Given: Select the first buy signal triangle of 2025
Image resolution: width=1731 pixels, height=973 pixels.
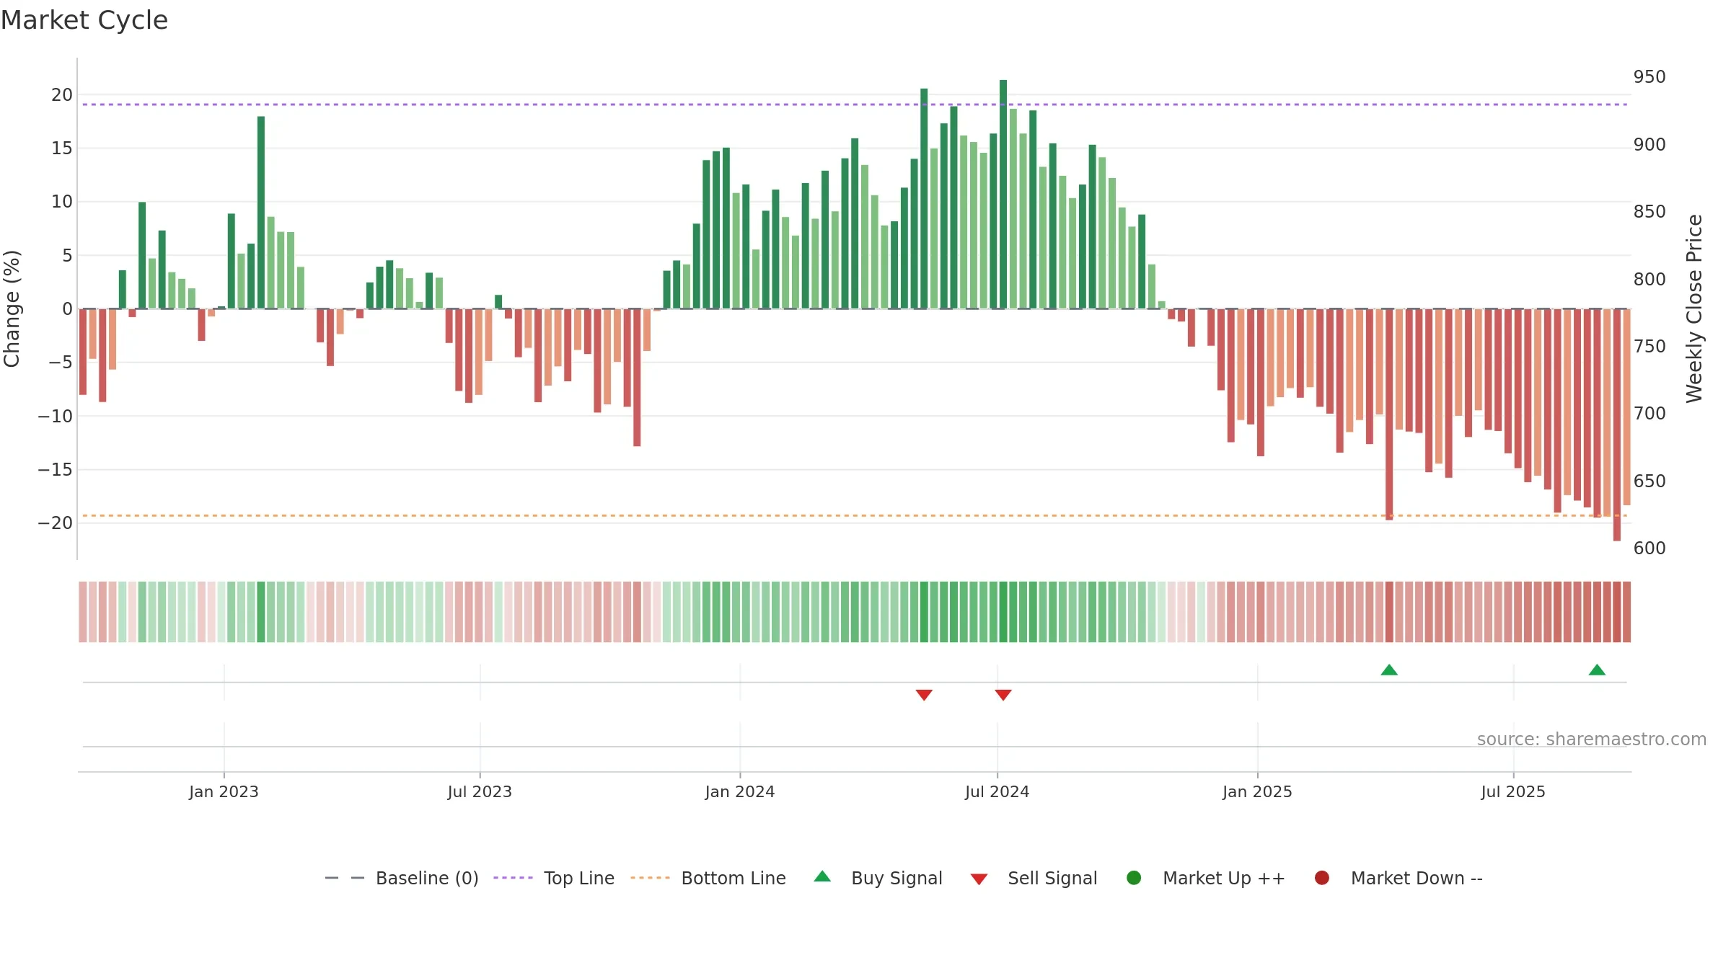Looking at the screenshot, I should (x=1389, y=670).
